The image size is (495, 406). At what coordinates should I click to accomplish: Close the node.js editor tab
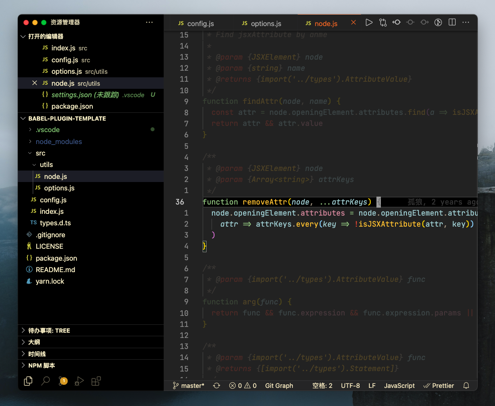tap(353, 23)
